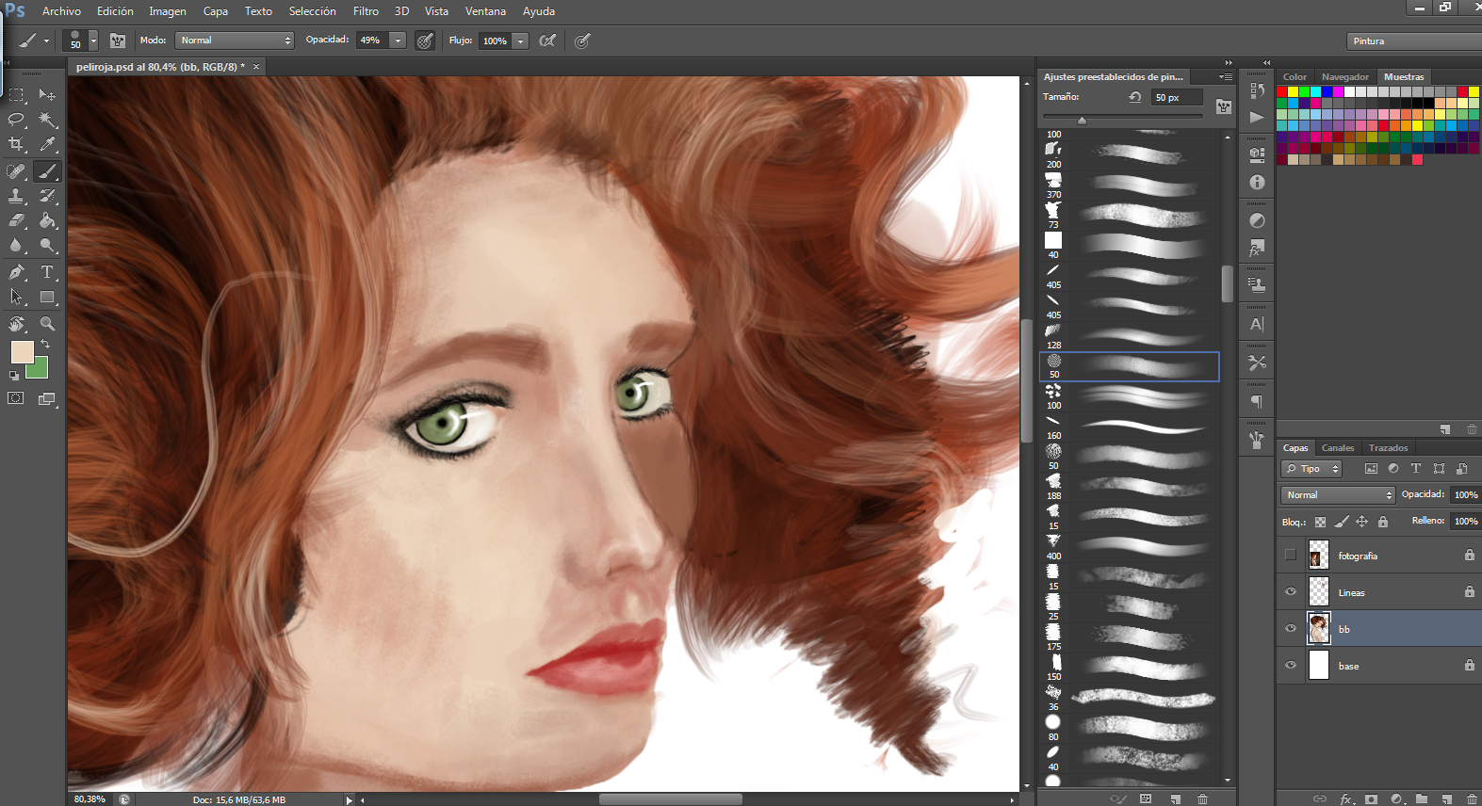Select the Dodge tool
This screenshot has width=1482, height=806.
(47, 245)
